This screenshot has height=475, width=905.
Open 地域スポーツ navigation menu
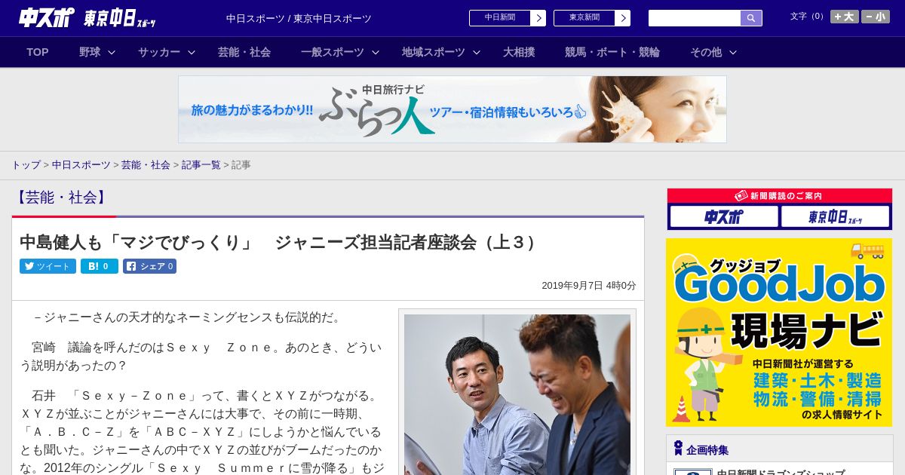(434, 52)
